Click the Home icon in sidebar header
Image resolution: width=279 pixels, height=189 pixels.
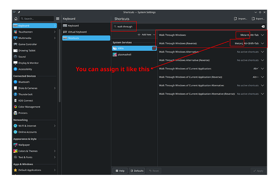point(16,19)
